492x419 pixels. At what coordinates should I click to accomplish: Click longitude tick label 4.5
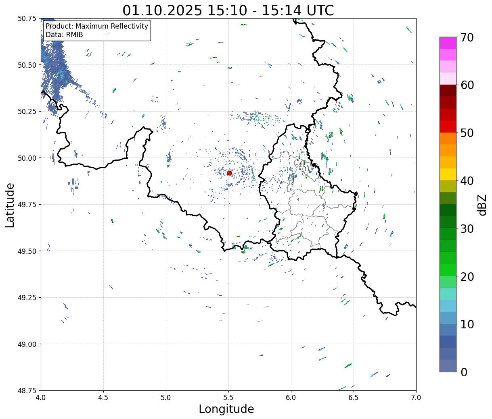tap(103, 397)
